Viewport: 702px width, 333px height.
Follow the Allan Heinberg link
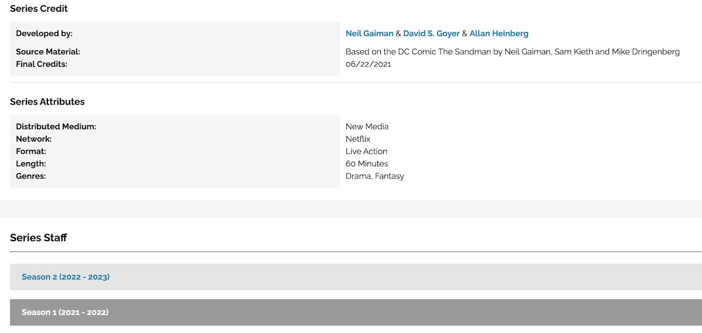pyautogui.click(x=498, y=33)
